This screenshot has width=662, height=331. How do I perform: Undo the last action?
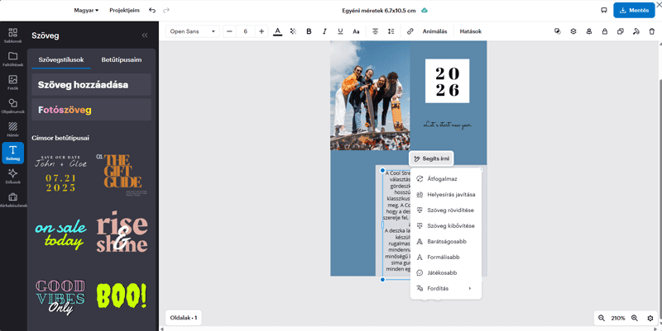click(152, 10)
